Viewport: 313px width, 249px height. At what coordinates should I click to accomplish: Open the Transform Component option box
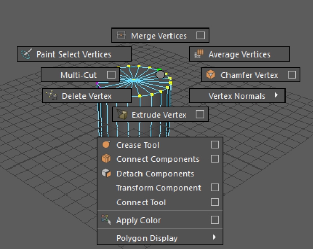215,188
